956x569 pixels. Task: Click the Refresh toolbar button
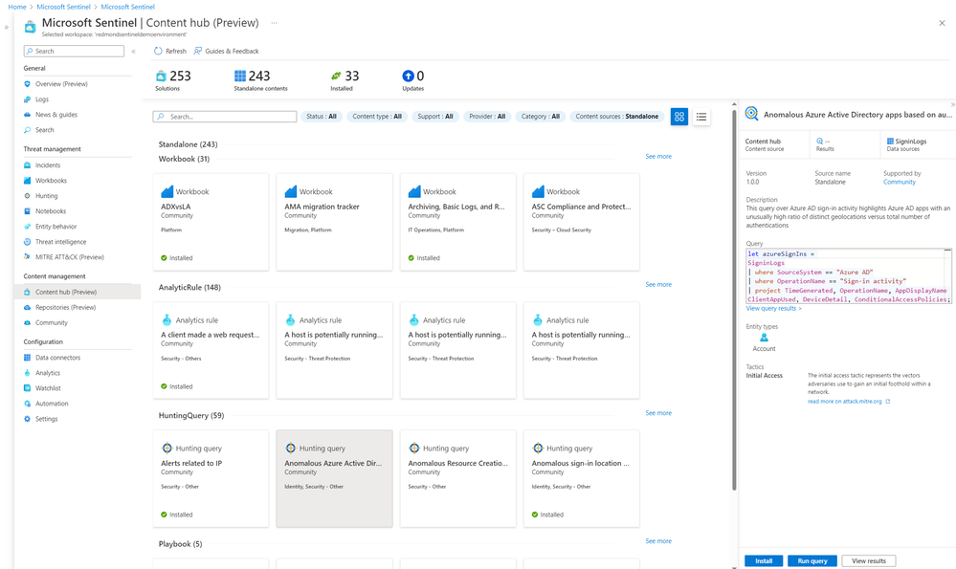pos(170,52)
